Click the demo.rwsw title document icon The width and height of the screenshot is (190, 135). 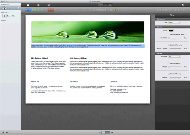[90, 2]
